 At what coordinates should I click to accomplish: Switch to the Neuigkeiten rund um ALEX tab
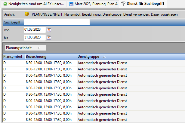[35, 4]
